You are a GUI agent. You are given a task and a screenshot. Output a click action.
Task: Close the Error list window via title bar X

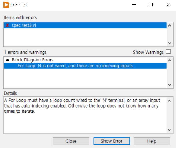point(168,5)
